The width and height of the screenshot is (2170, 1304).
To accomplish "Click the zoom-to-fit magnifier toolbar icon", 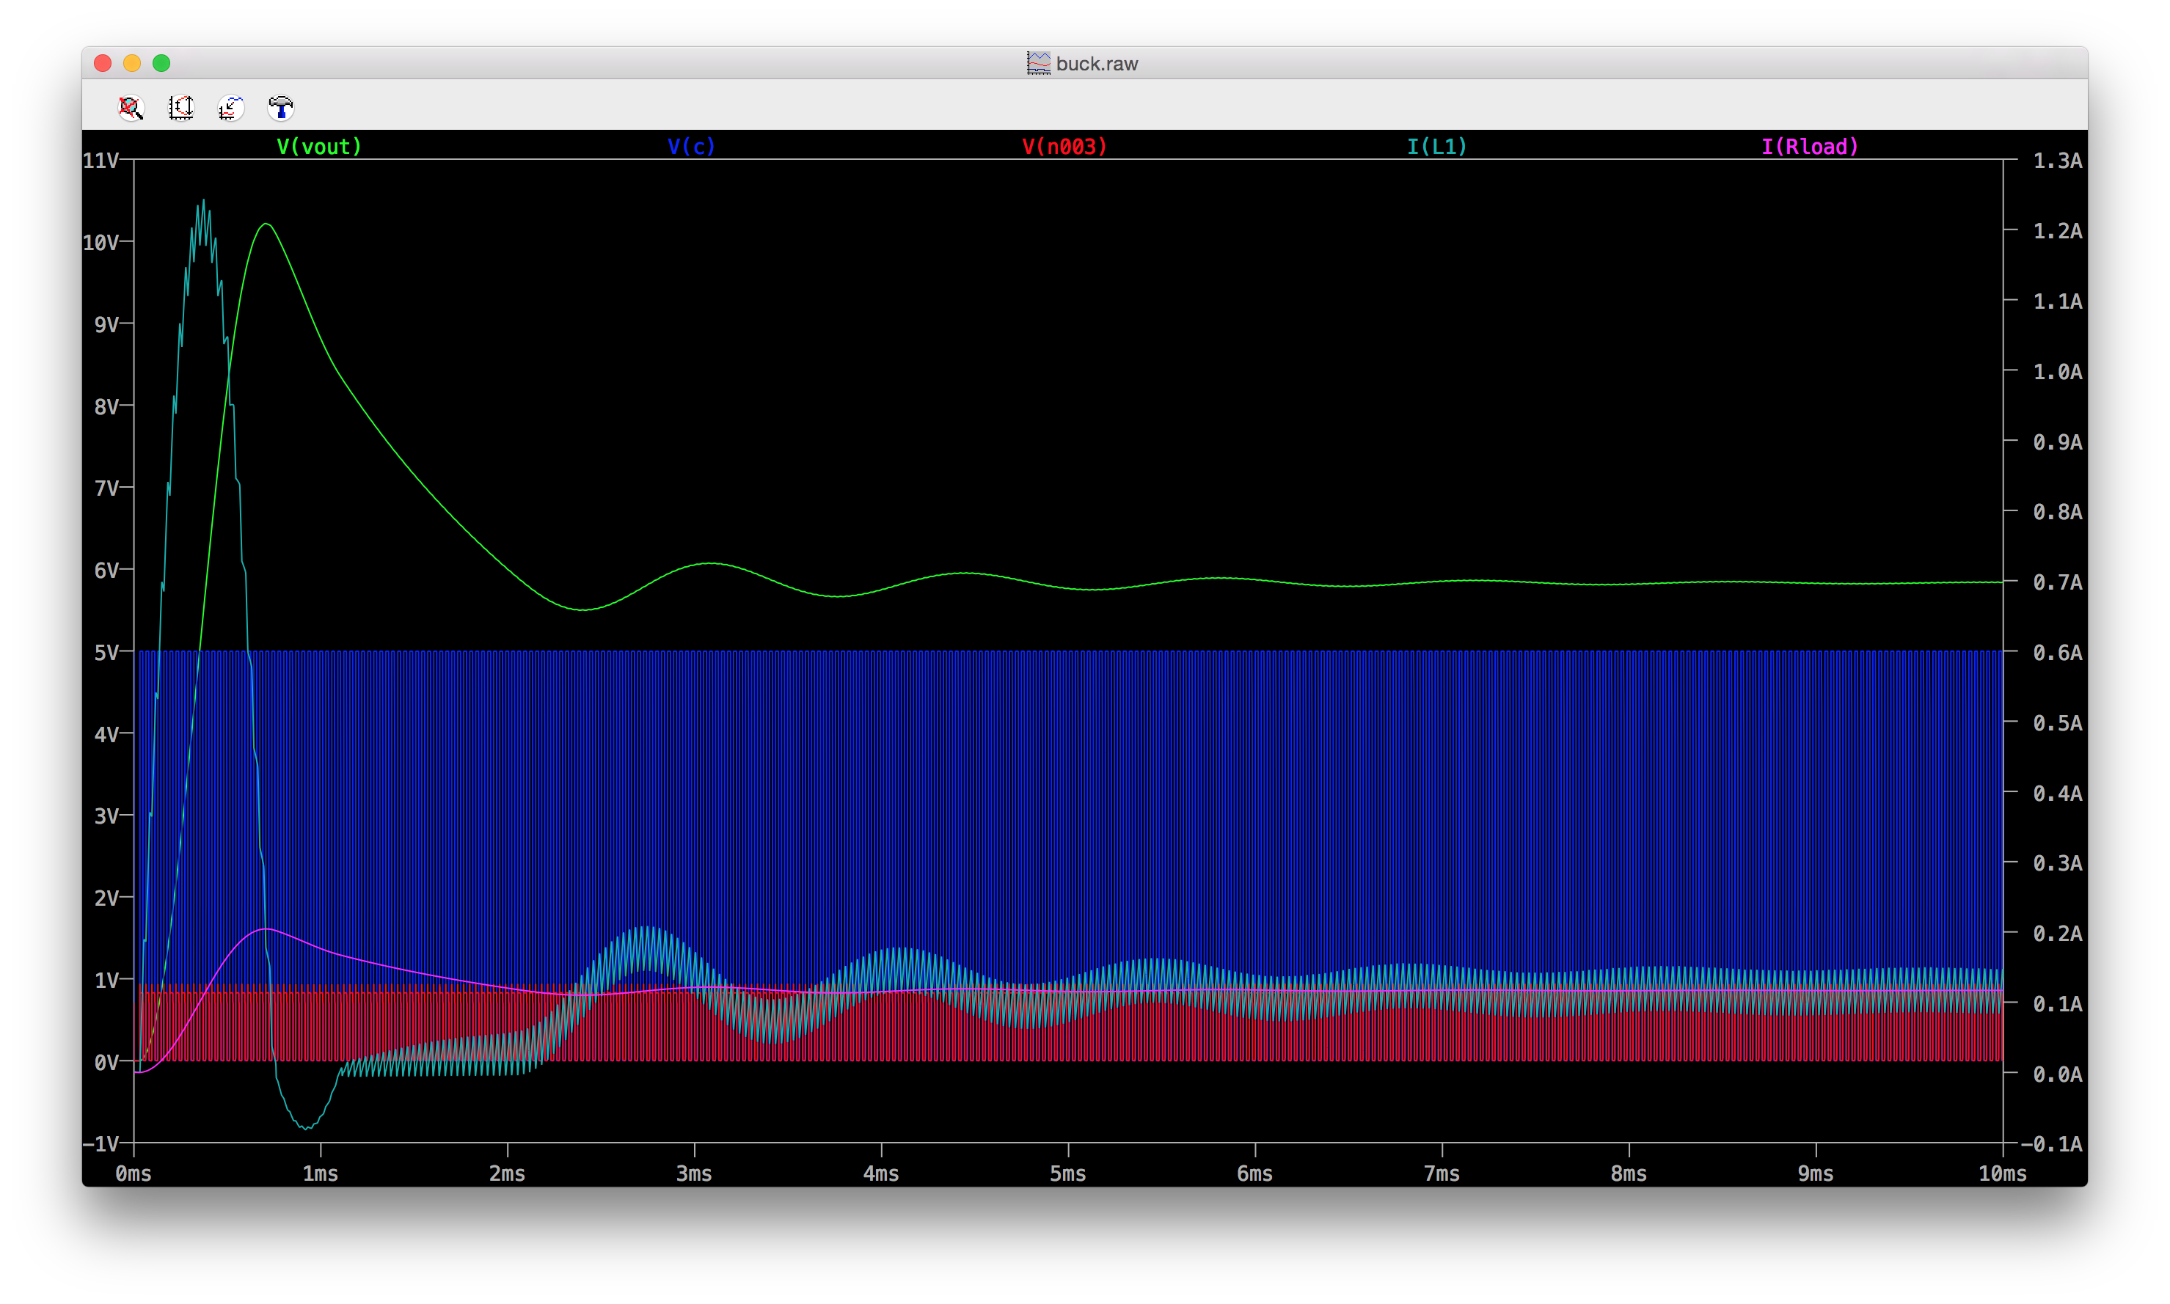I will pyautogui.click(x=131, y=108).
